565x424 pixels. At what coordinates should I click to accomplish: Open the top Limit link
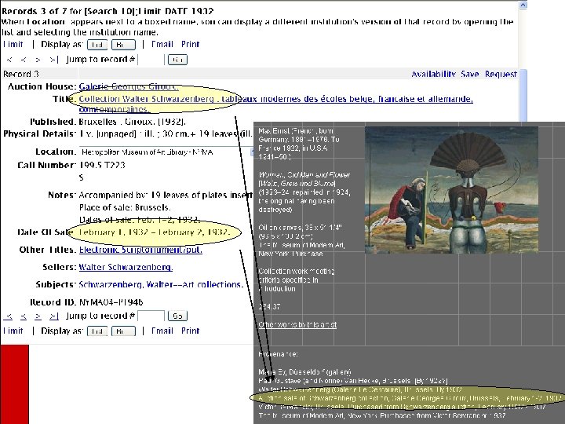(13, 44)
